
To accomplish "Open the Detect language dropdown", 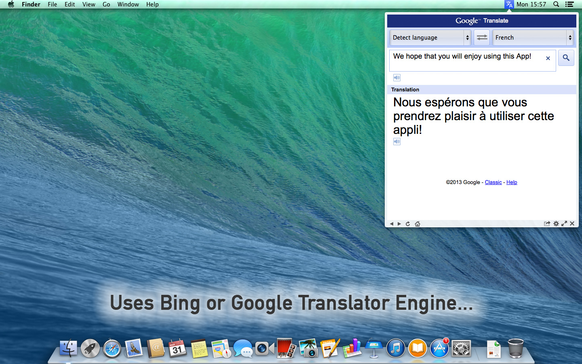I will pyautogui.click(x=430, y=37).
